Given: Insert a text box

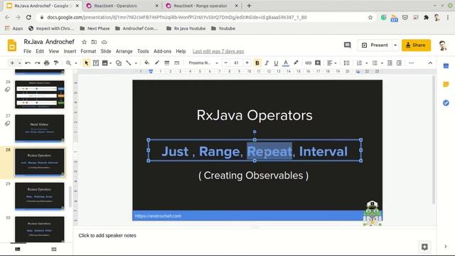Looking at the screenshot, I should coord(96,63).
